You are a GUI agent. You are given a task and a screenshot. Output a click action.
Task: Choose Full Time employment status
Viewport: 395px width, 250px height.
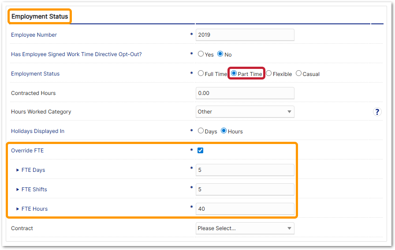coord(201,73)
